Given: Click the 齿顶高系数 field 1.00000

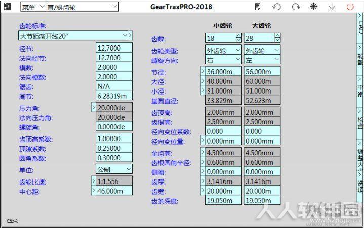Looking at the screenshot, I should [114, 139].
